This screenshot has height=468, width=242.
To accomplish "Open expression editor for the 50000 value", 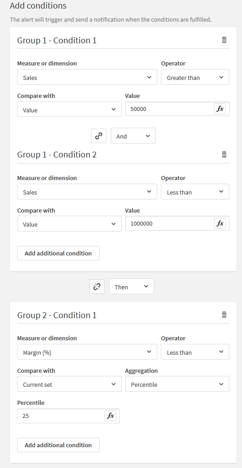I will (220, 109).
